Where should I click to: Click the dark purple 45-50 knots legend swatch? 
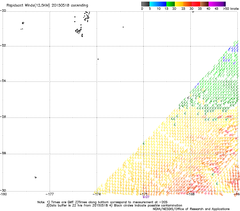click(221, 4)
